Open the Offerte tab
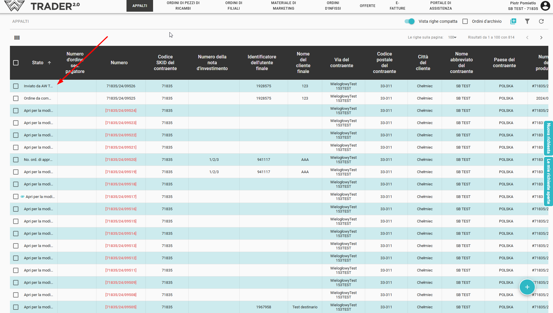This screenshot has width=553, height=313. tap(367, 6)
